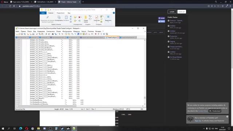Click the Paste icon in Notepad++ toolbar
The height and width of the screenshot is (131, 233).
point(43,34)
